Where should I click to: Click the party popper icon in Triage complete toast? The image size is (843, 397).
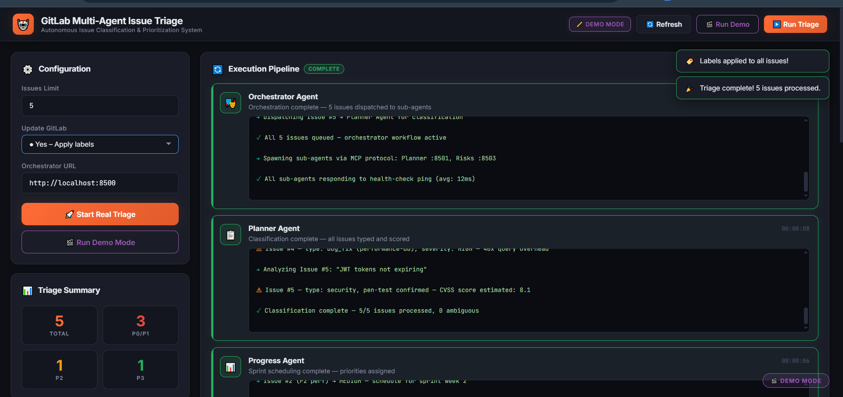(690, 88)
